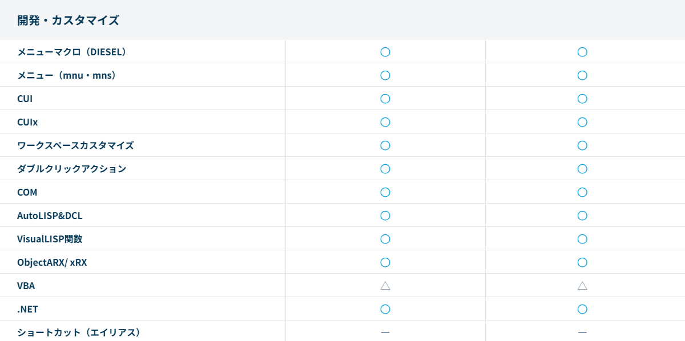Click the ワークスペースカスタマイズ feature label
The width and height of the screenshot is (685, 341).
coord(75,145)
